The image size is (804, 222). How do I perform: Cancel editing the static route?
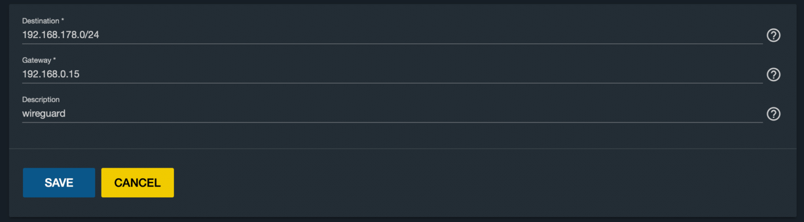click(137, 183)
